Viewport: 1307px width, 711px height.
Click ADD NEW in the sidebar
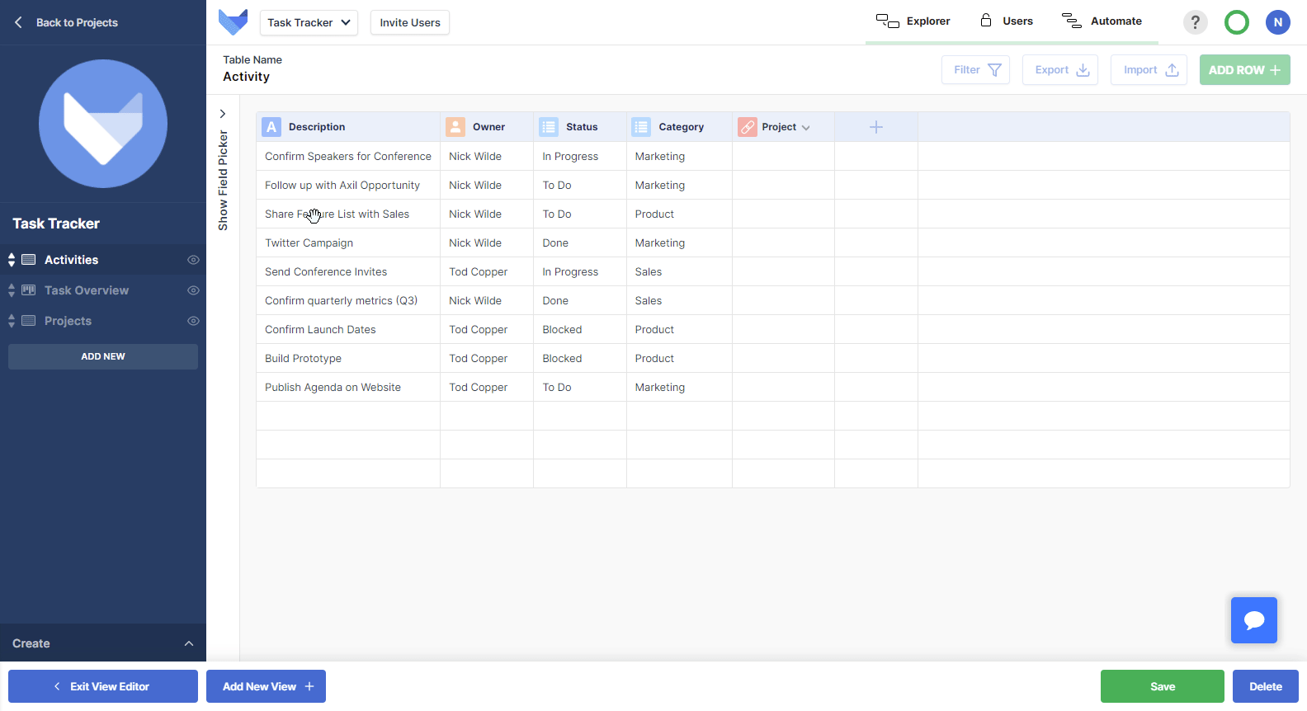[103, 356]
